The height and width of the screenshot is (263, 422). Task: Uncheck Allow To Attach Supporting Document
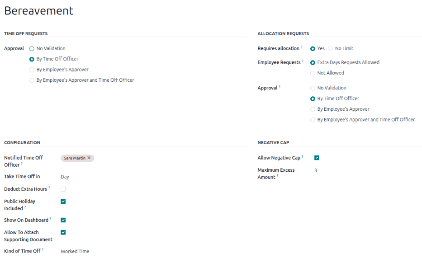point(63,232)
